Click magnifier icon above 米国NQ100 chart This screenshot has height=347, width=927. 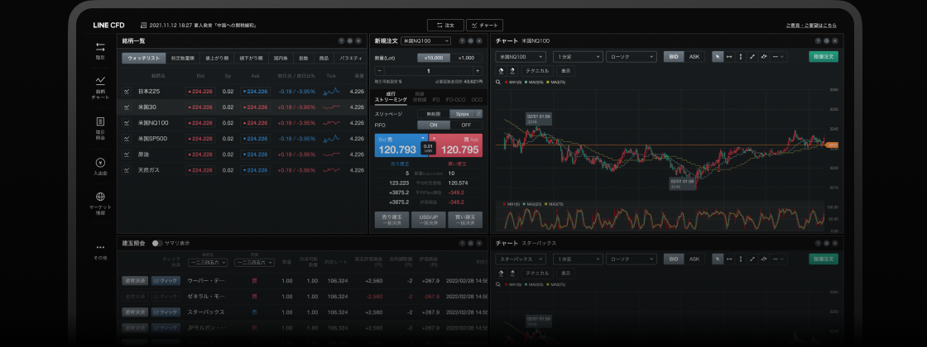[x=498, y=82]
